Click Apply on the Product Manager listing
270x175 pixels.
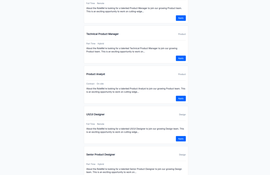tap(181, 18)
